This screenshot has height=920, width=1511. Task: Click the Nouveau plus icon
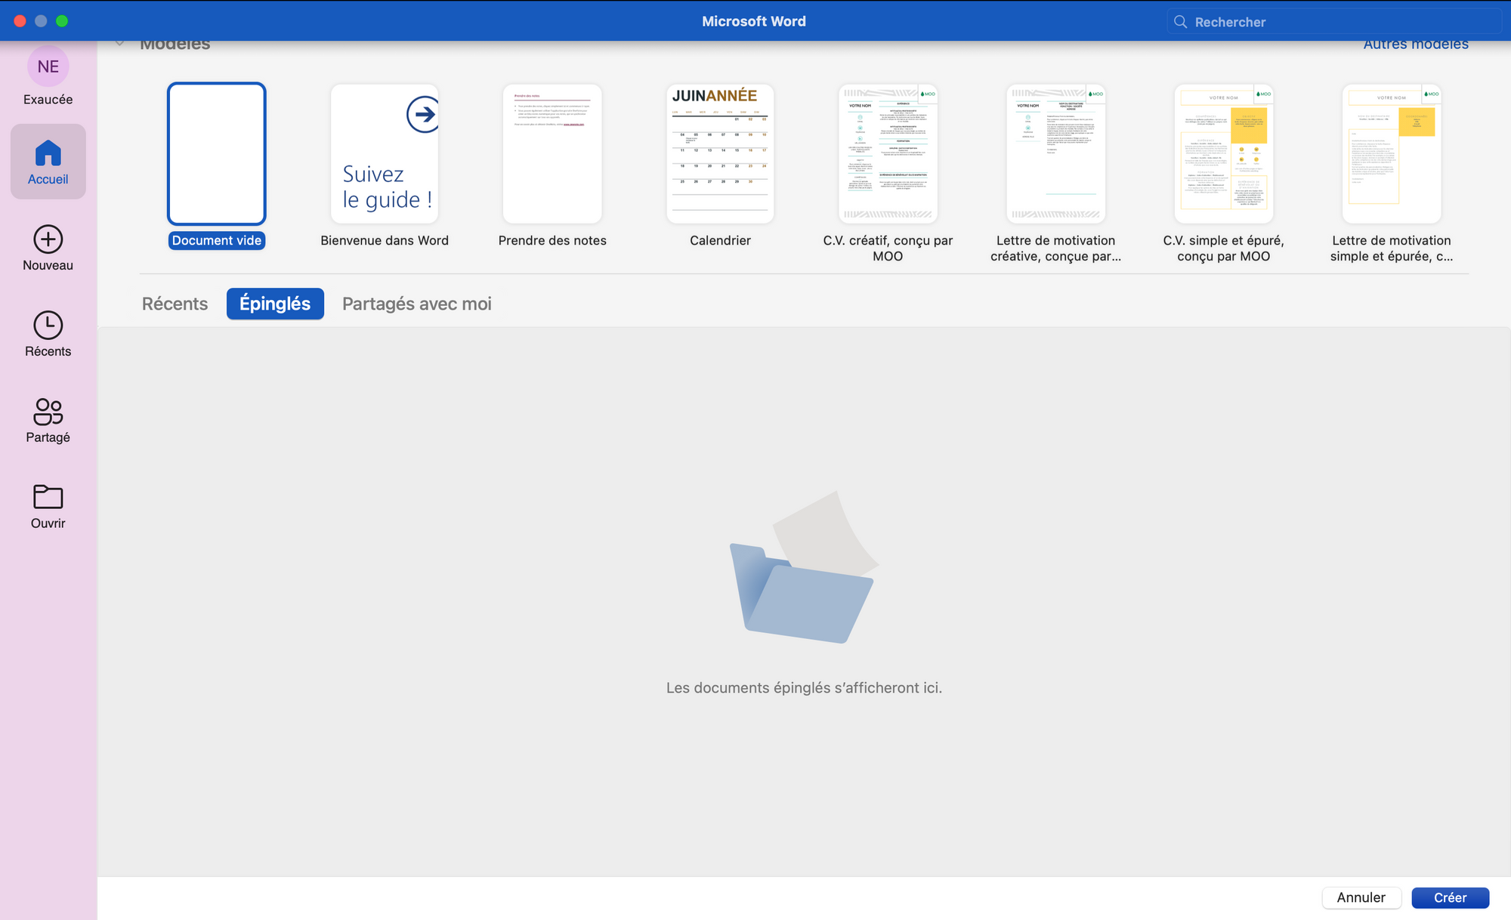click(x=48, y=239)
